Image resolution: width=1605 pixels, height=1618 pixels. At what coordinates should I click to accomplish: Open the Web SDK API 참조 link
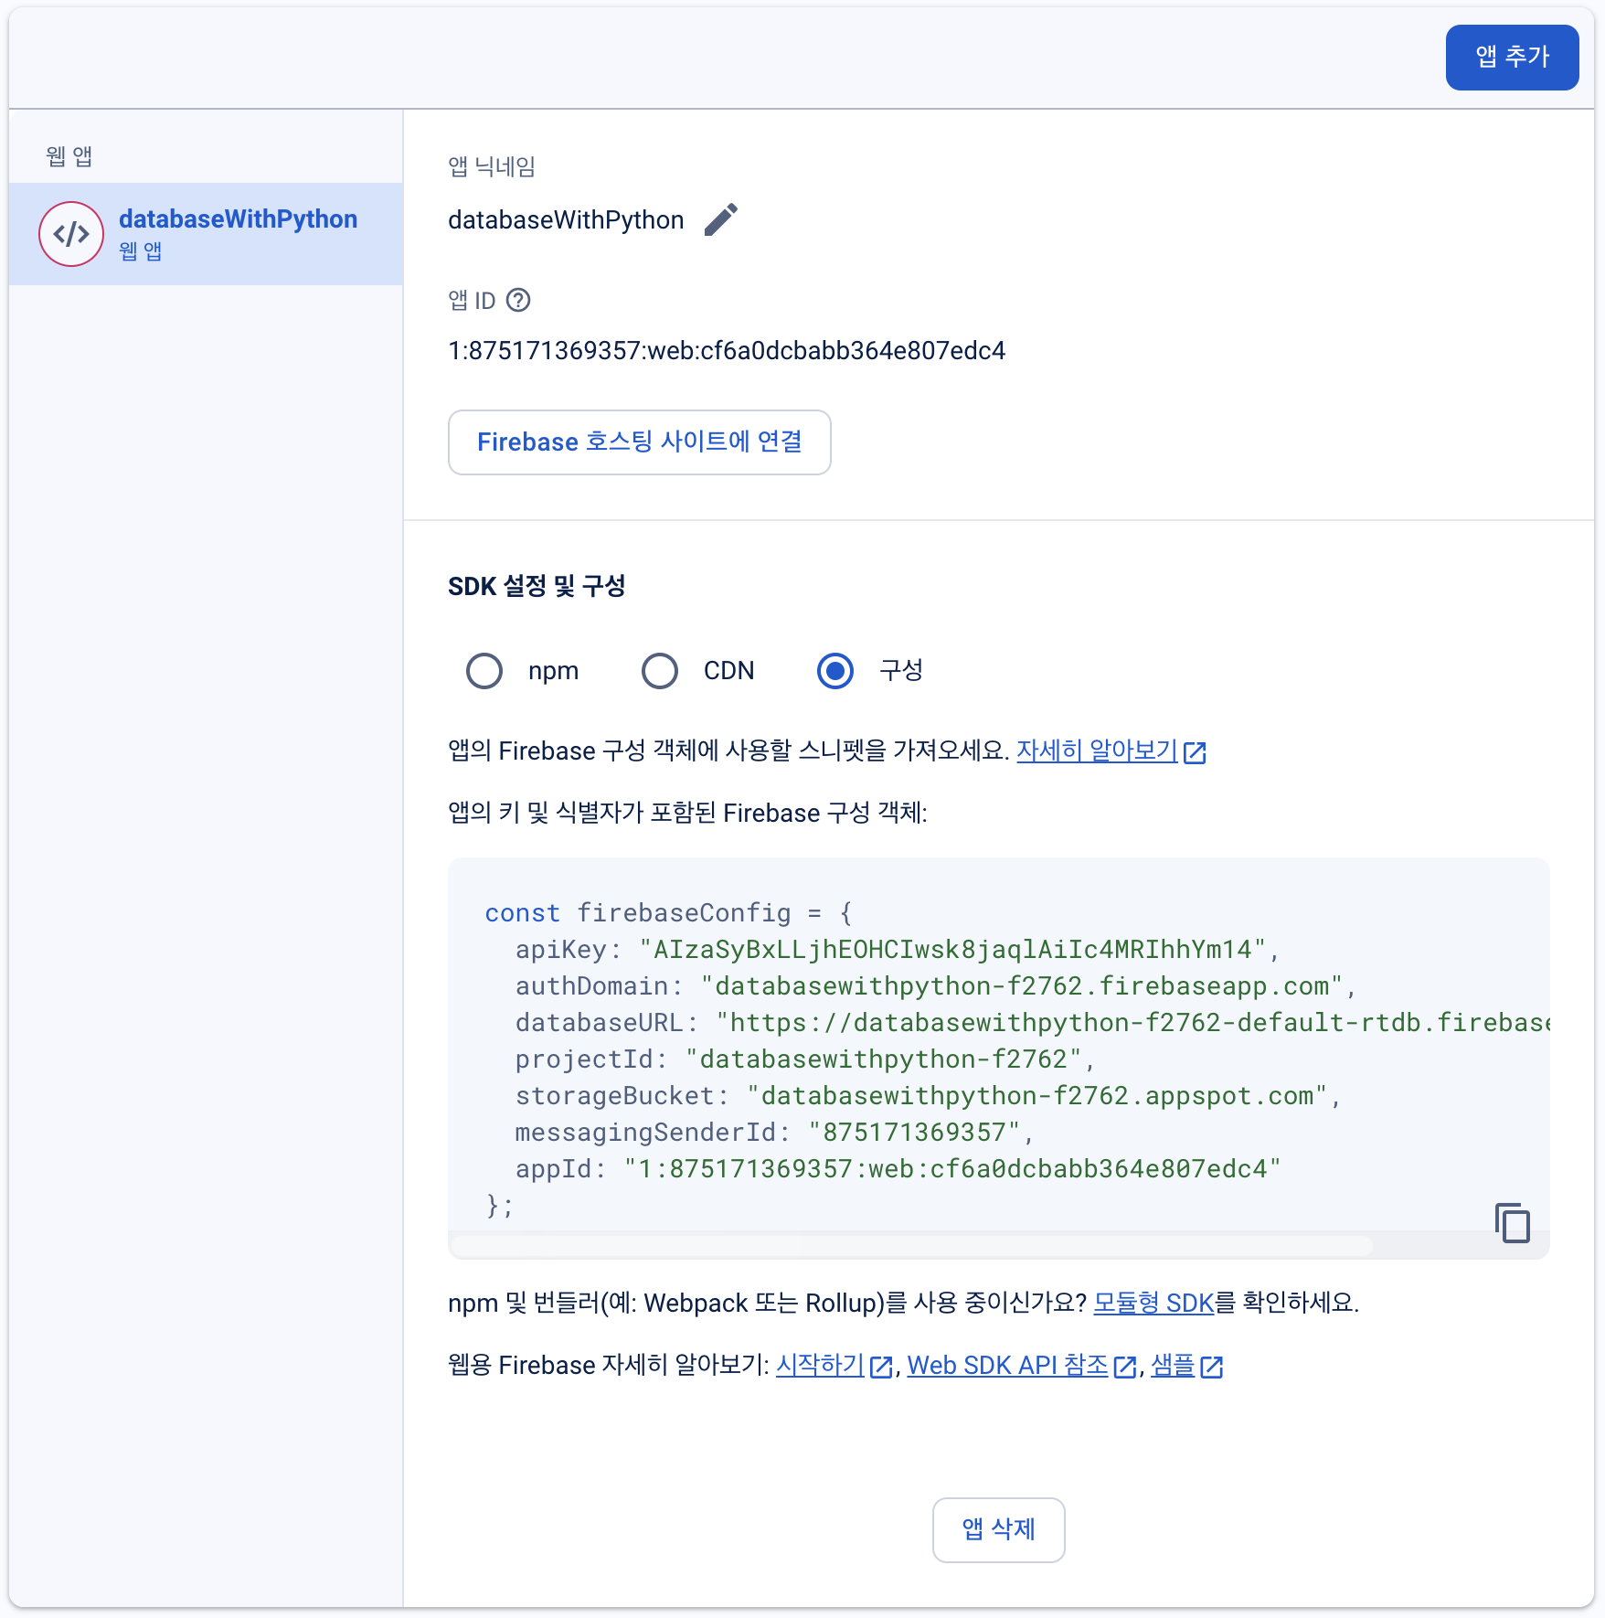coord(1007,1365)
